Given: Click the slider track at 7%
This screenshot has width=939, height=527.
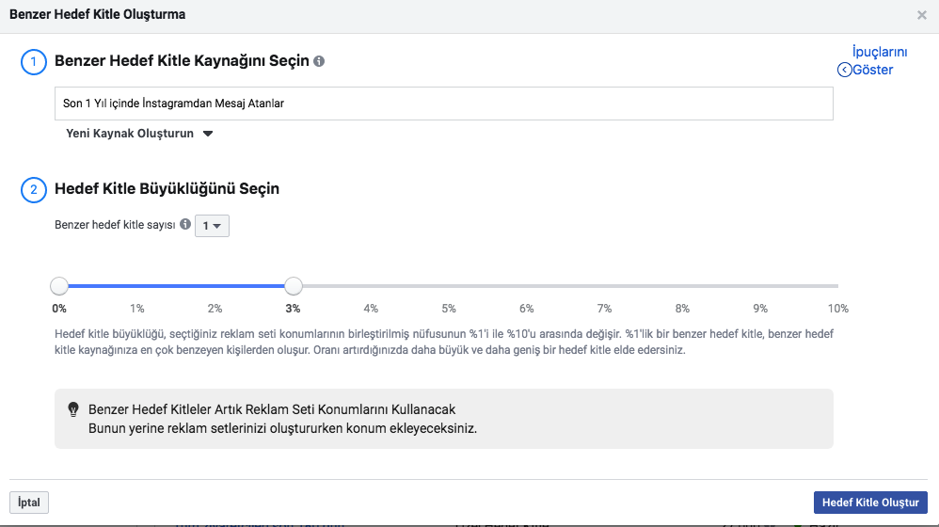Looking at the screenshot, I should tap(604, 286).
